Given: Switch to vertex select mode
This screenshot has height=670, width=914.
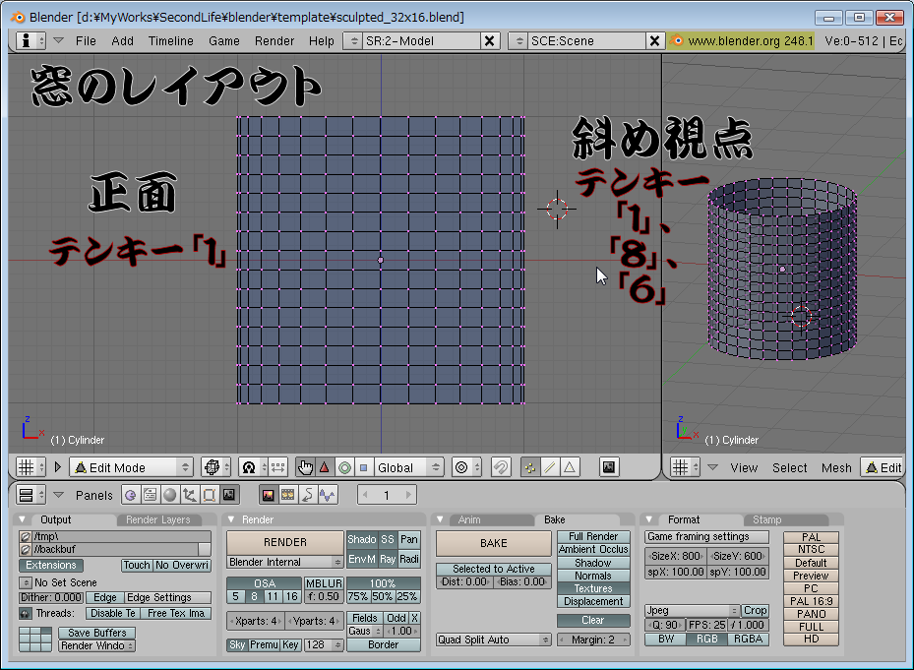Looking at the screenshot, I should point(530,467).
